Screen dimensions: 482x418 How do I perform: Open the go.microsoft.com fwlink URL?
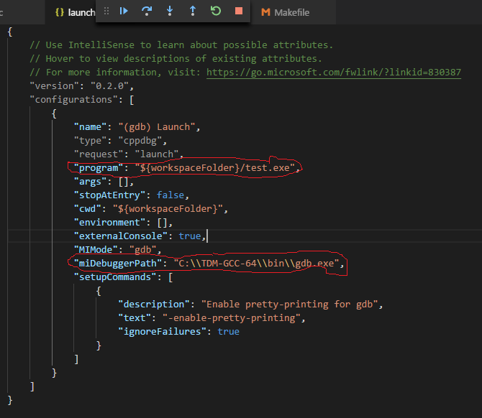click(334, 73)
